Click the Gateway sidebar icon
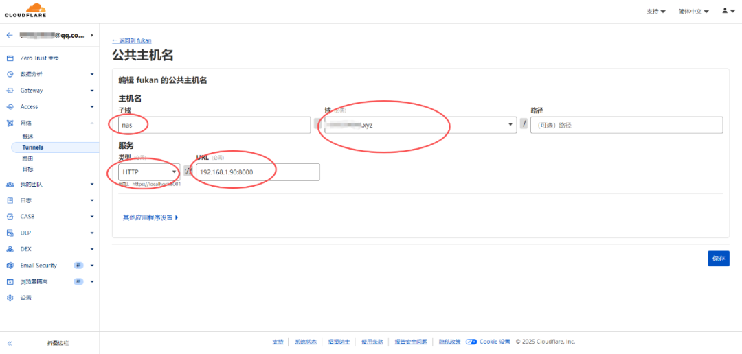 click(x=10, y=91)
